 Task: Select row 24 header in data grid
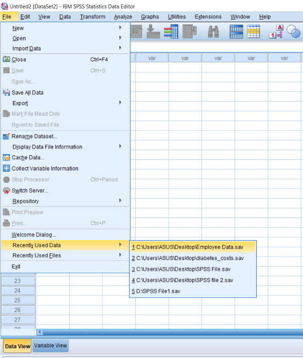(18, 290)
